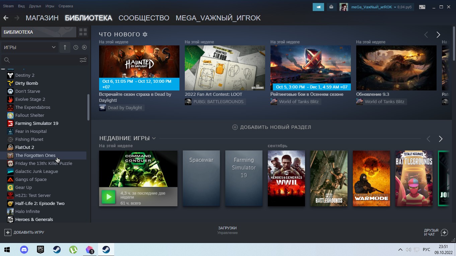The height and width of the screenshot is (256, 456).
Task: Open Totally Accurate Battlegrounds cover
Action: tap(414, 178)
